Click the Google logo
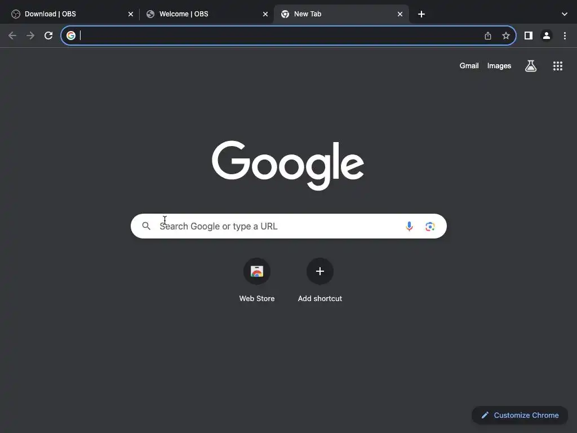577x433 pixels. 288,165
